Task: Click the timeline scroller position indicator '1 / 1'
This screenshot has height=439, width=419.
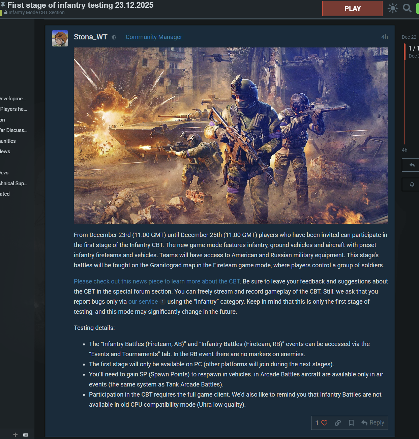Action: (x=414, y=48)
